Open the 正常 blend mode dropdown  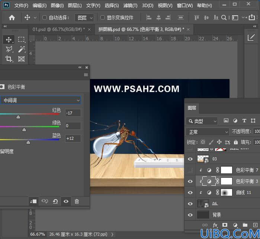pos(208,132)
